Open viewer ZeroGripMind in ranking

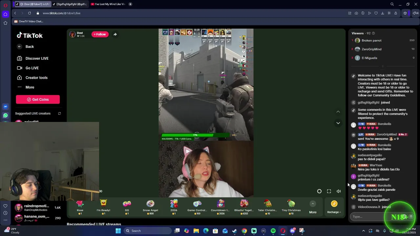pyautogui.click(x=383, y=49)
